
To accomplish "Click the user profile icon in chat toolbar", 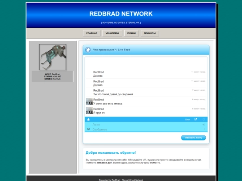I will (x=88, y=119).
